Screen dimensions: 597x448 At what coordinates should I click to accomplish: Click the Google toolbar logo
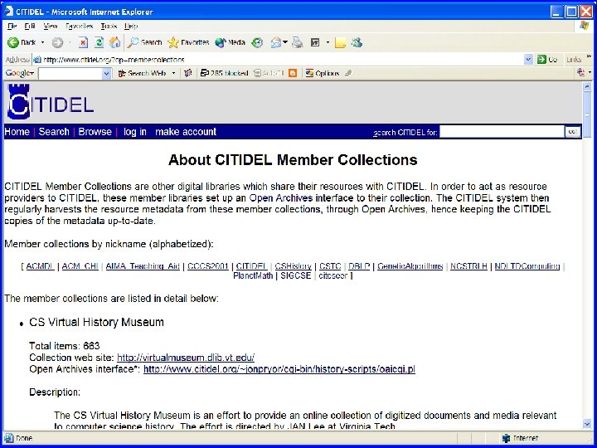pyautogui.click(x=19, y=73)
